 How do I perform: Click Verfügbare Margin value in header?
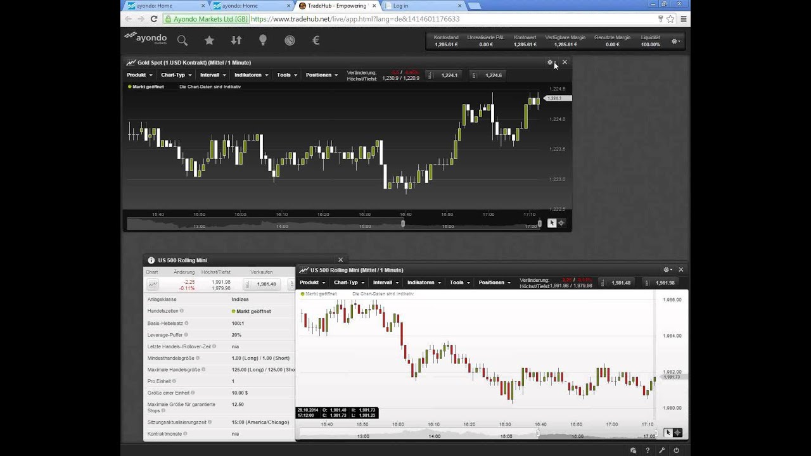565,45
